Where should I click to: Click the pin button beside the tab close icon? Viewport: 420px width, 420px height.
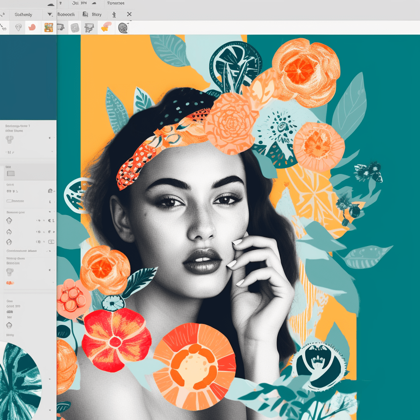click(x=114, y=14)
